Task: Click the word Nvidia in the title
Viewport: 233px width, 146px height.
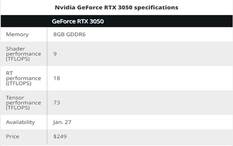Action: point(65,7)
